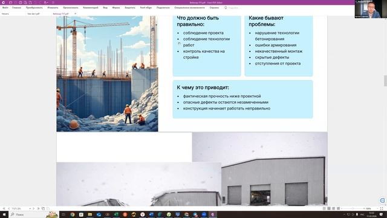Open the Поделиться ribbon tab
Viewport: 387px width, 218px height.
tap(163, 8)
